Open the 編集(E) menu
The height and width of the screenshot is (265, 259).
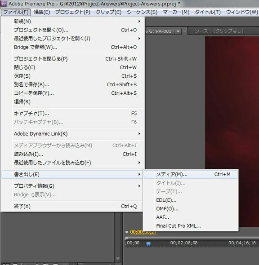tap(42, 12)
